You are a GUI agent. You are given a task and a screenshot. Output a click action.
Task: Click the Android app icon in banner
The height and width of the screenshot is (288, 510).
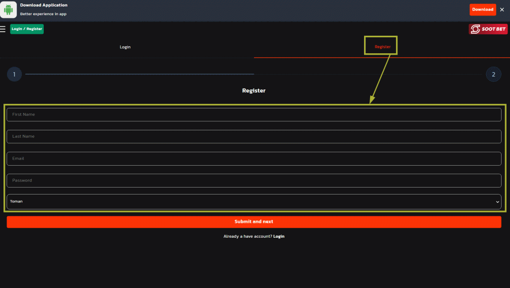tap(8, 9)
